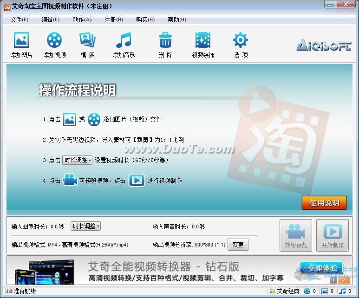
Task: Open the 模版 (Template) toolbar icon
Action: click(x=87, y=40)
